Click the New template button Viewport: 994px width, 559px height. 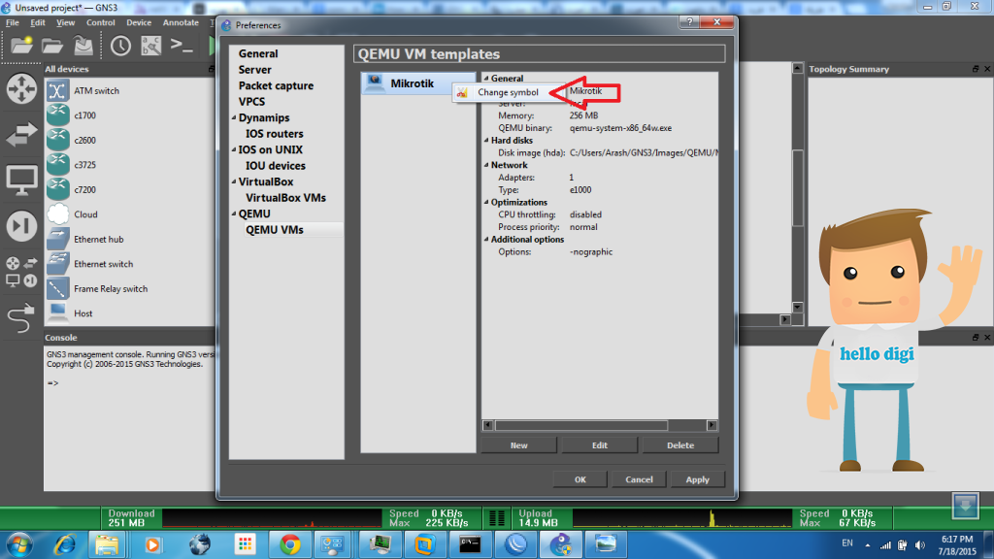coord(518,445)
